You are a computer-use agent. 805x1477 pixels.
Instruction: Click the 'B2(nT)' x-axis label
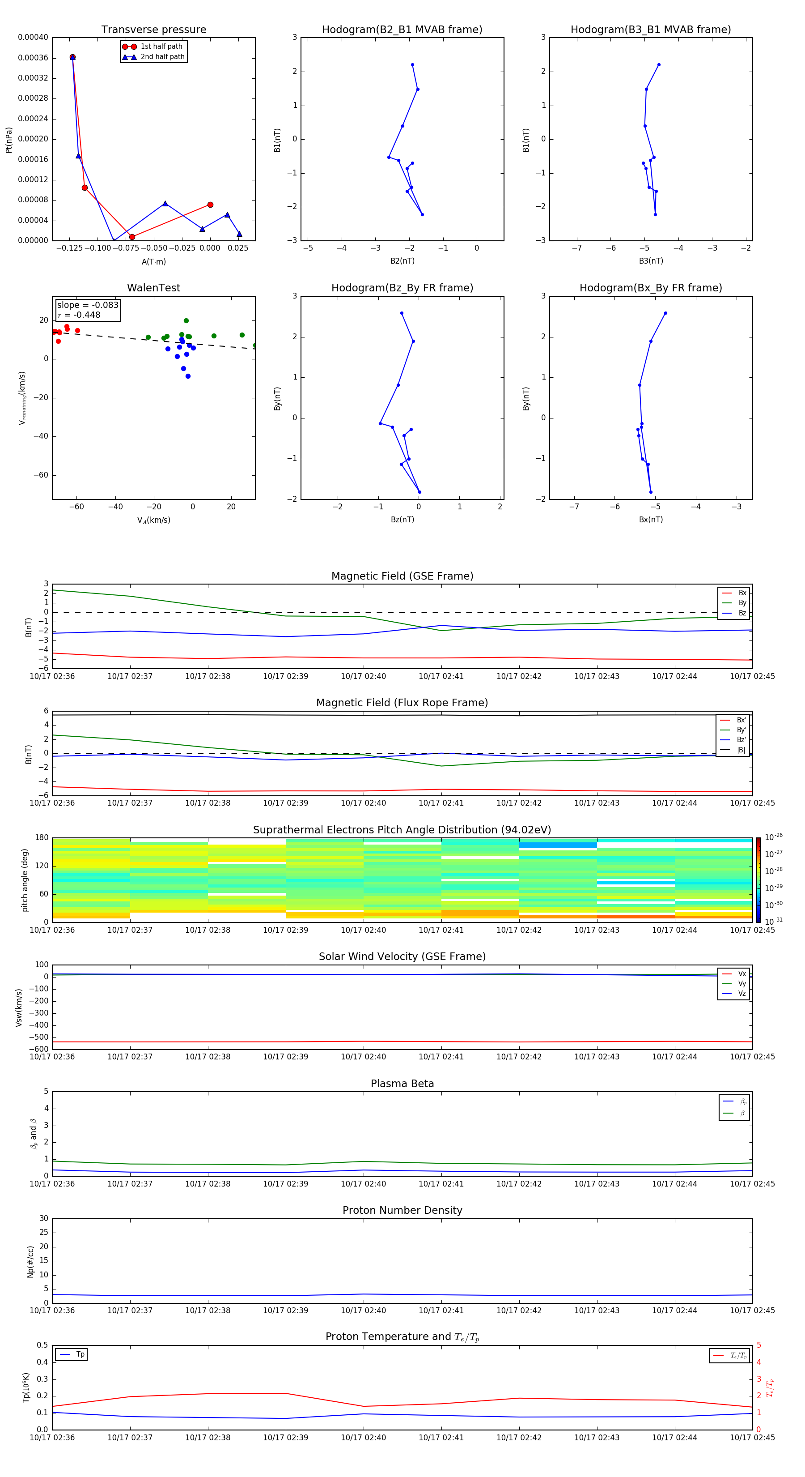click(x=402, y=261)
